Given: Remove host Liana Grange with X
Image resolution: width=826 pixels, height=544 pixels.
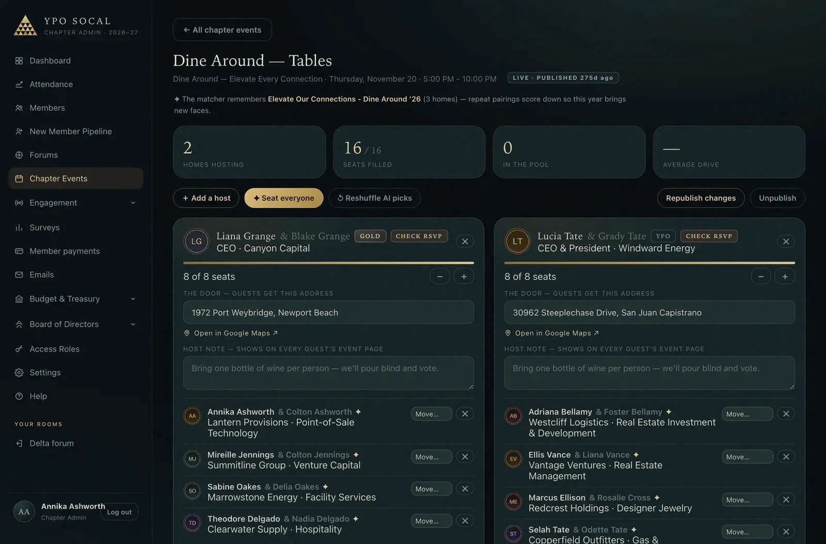Looking at the screenshot, I should [x=465, y=242].
